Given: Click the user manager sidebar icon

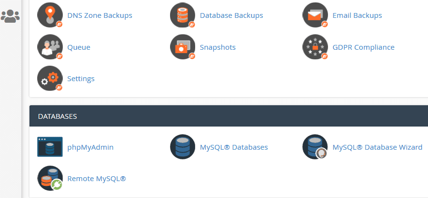Looking at the screenshot, I should [x=10, y=16].
